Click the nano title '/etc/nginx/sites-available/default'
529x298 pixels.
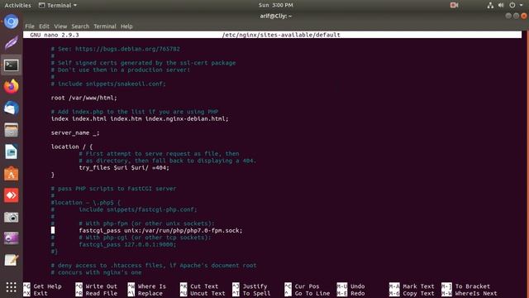281,35
